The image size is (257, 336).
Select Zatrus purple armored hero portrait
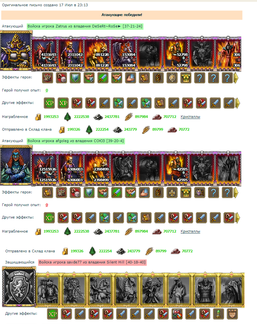(x=16, y=51)
